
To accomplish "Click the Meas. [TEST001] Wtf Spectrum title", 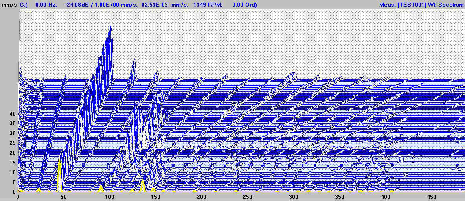I will click(421, 5).
